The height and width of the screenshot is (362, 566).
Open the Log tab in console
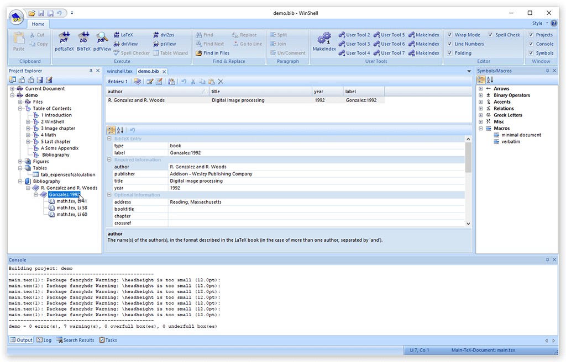coord(44,340)
